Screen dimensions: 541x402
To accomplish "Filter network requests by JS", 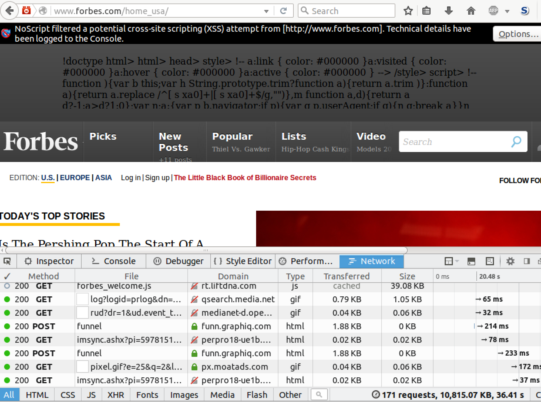I will (x=91, y=395).
